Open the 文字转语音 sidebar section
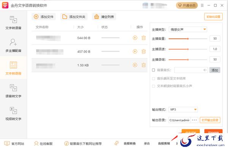The image size is (228, 148). pos(13,22)
